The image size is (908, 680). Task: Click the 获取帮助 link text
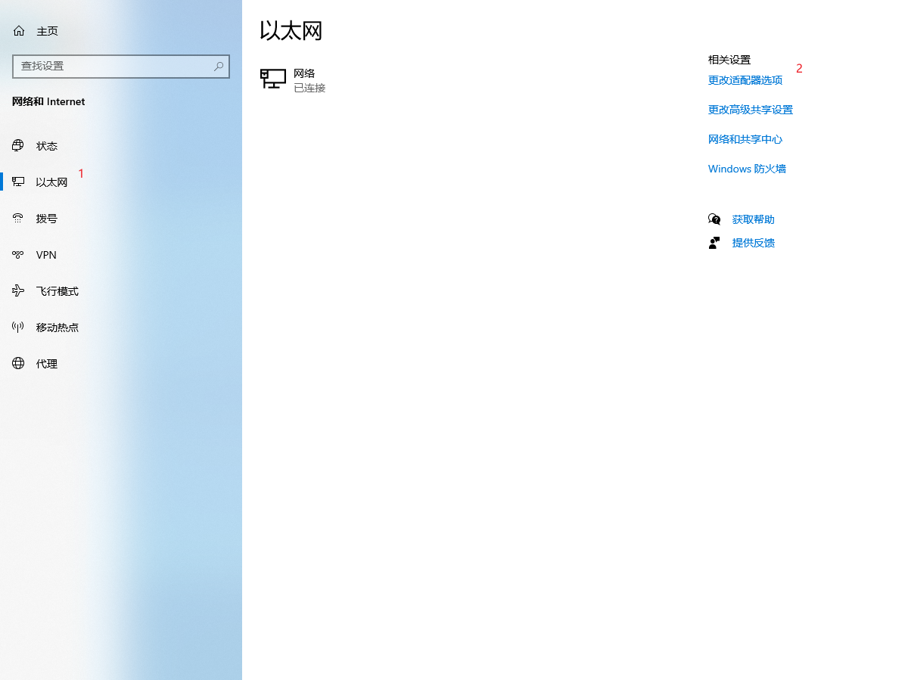tap(754, 219)
